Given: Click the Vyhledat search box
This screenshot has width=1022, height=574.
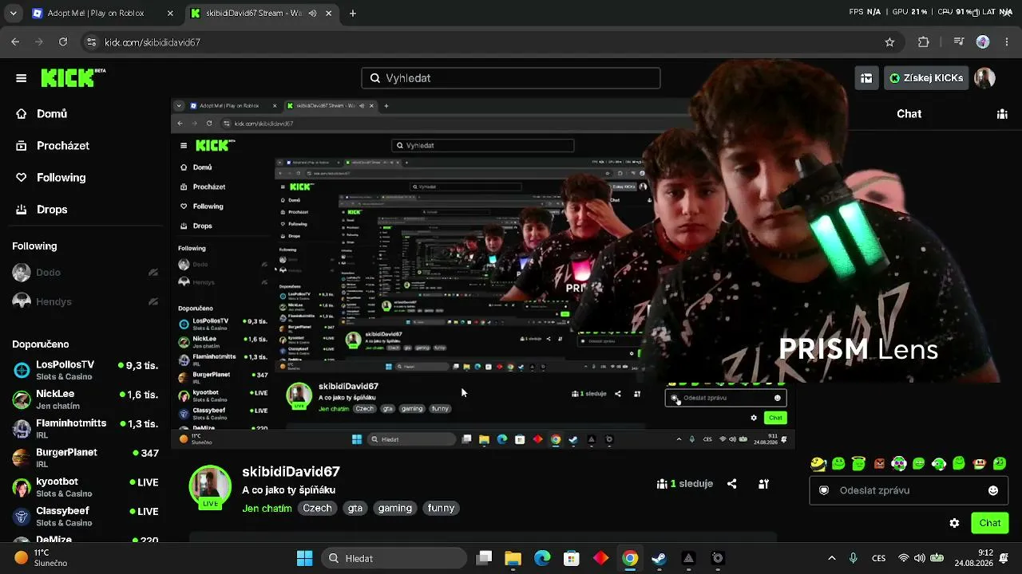Looking at the screenshot, I should point(511,78).
